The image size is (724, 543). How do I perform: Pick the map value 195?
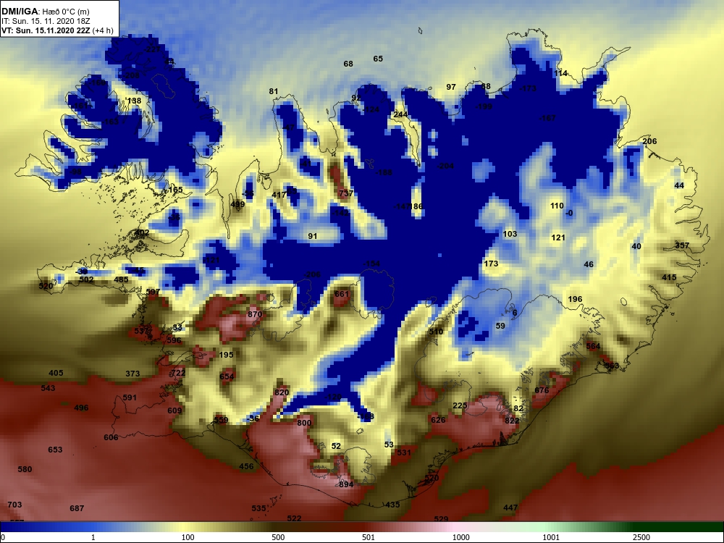(226, 355)
